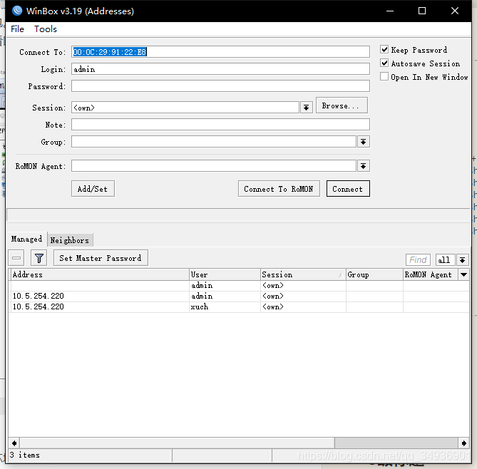Image resolution: width=477 pixels, height=469 pixels.
Task: Click the '3 items' status bar text
Action: (x=25, y=455)
